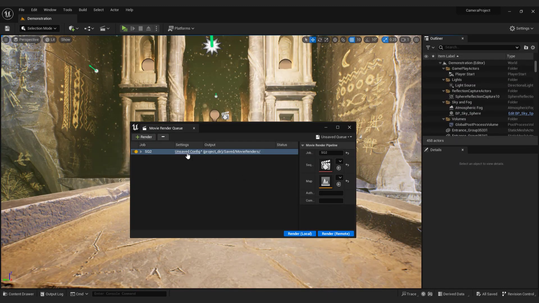Select the rotate transform tool in the viewport
Viewport: 539px width, 303px height.
[319, 40]
